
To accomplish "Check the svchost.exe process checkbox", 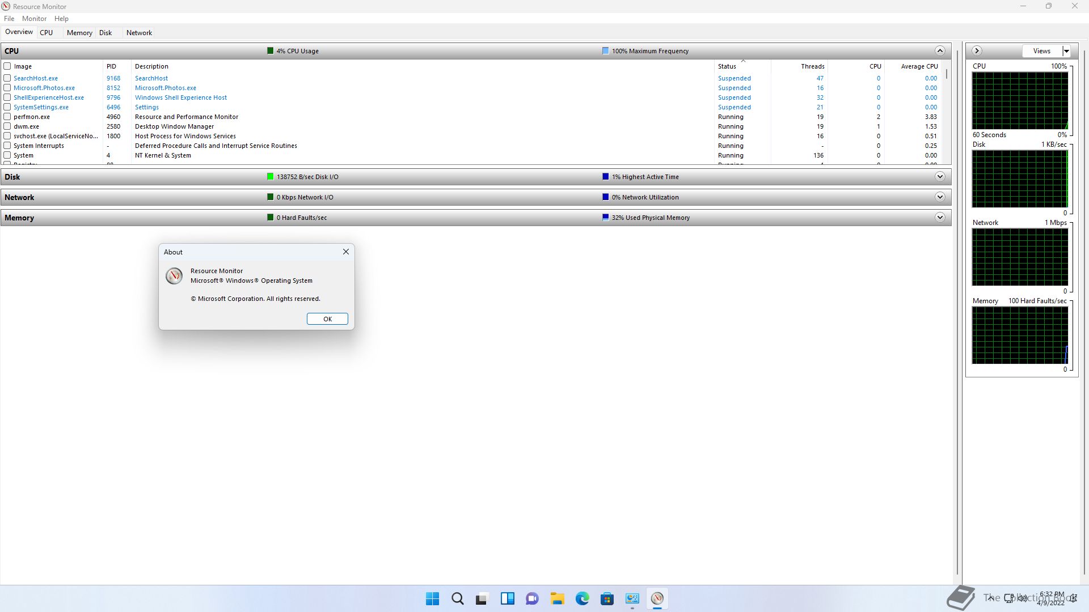I will [x=7, y=136].
